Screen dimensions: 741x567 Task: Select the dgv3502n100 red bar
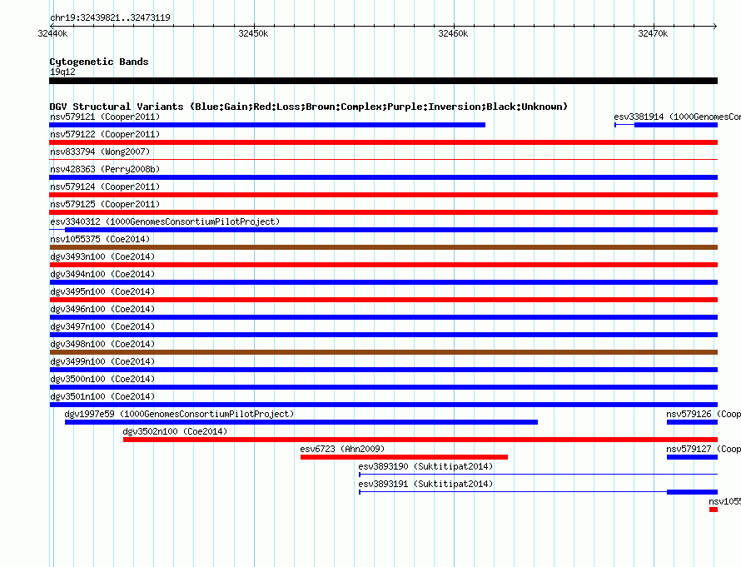tap(420, 440)
